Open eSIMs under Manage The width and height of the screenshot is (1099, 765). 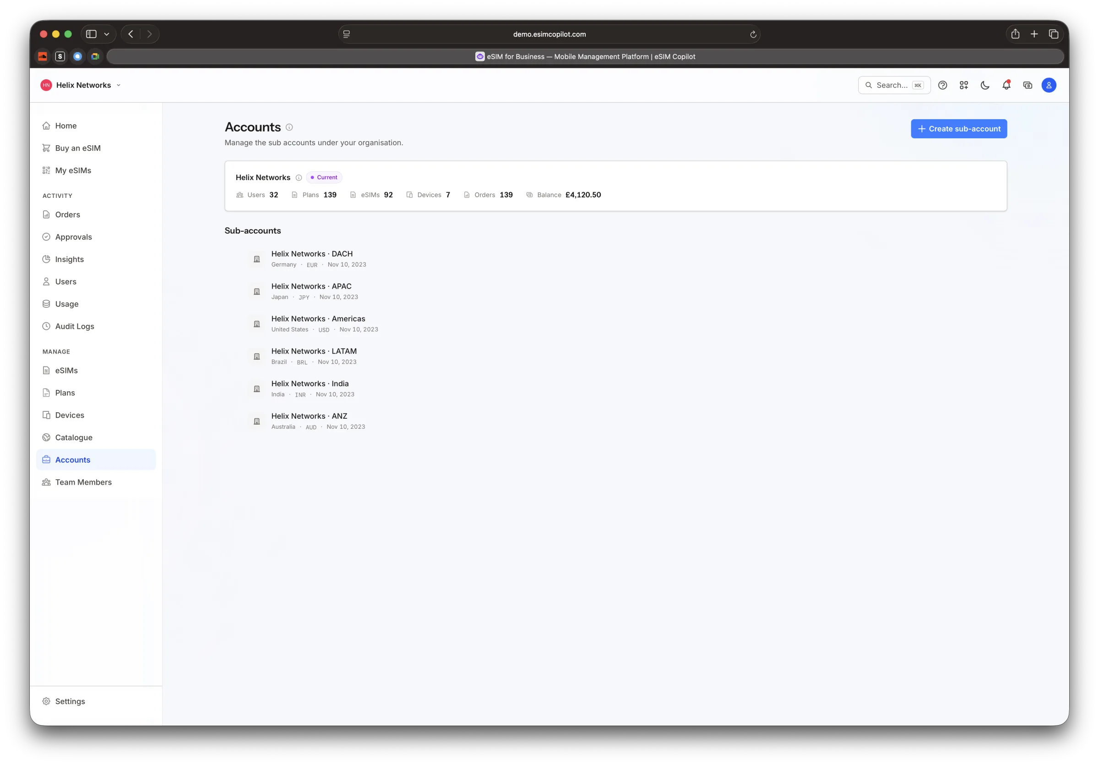96,371
